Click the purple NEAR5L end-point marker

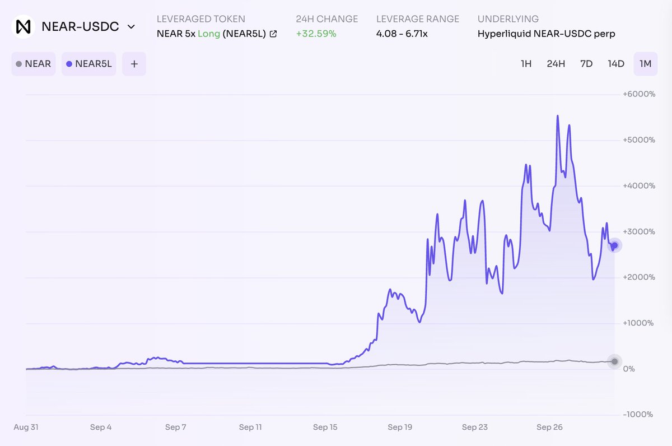coord(614,245)
